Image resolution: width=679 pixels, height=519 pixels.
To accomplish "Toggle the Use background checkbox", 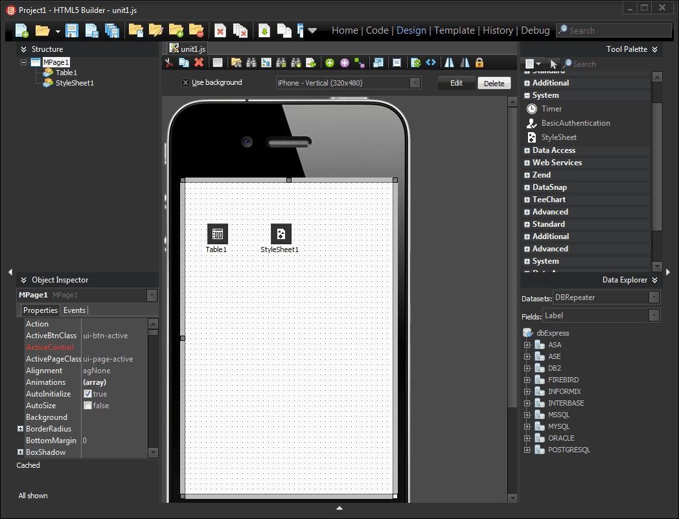I will (x=185, y=83).
